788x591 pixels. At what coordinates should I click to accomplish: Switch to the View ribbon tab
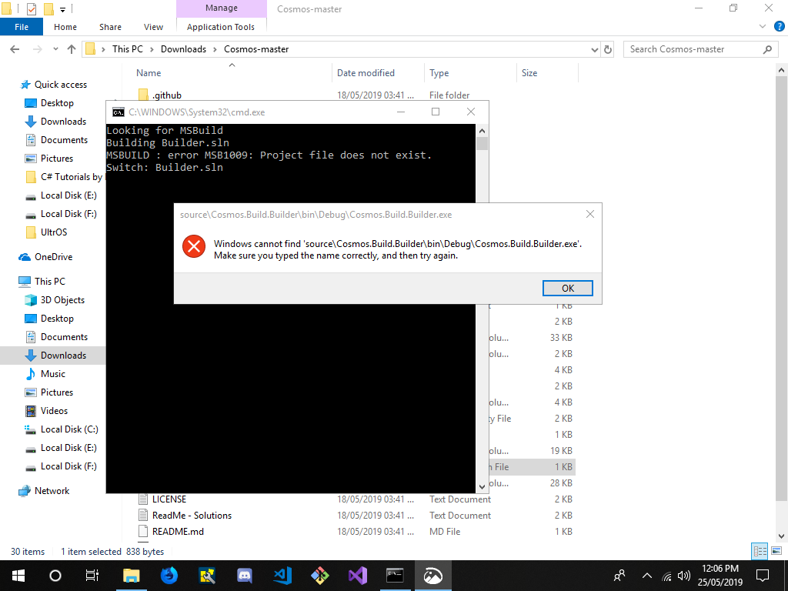[153, 26]
